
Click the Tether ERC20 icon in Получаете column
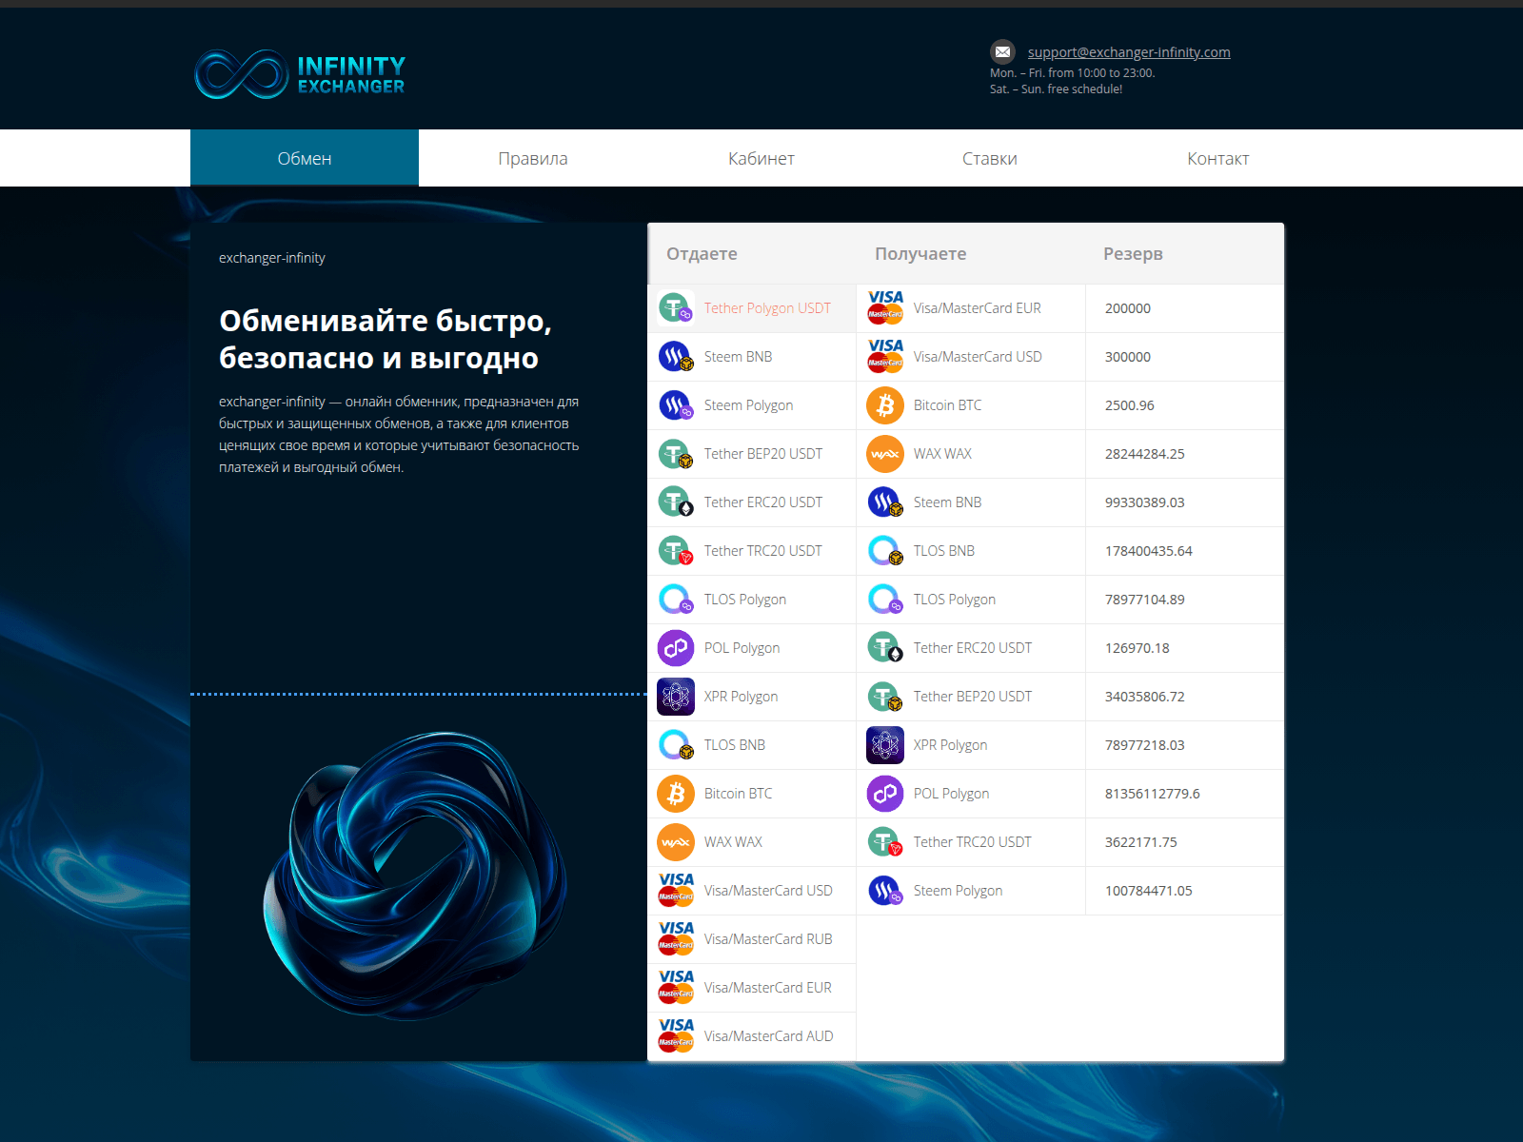885,648
